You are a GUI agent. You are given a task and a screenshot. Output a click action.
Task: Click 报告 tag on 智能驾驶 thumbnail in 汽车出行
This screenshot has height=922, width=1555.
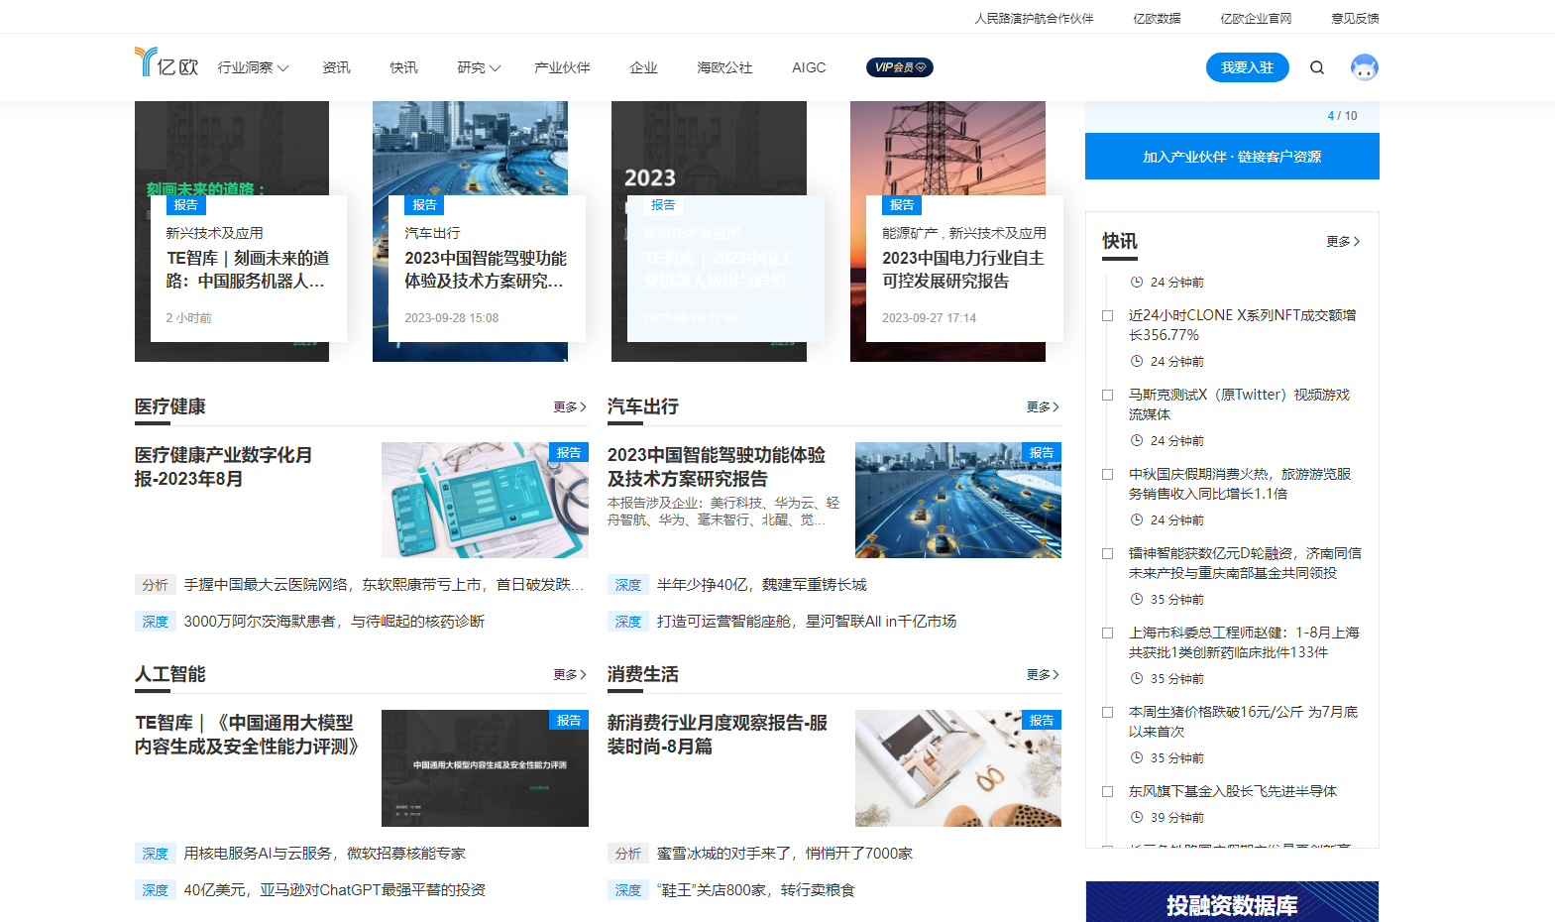point(1042,452)
